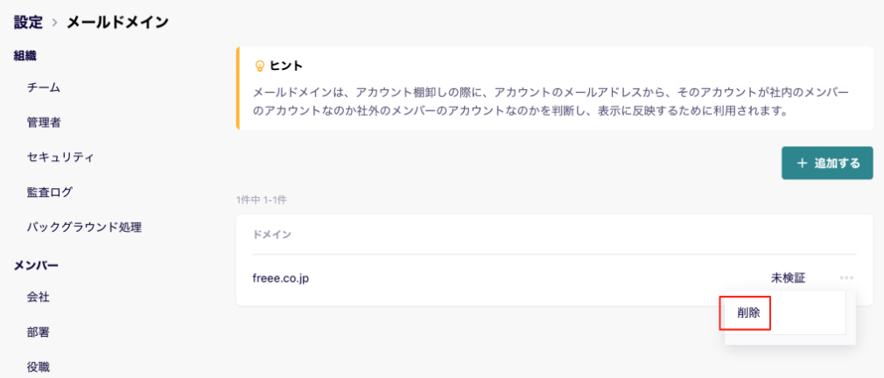The width and height of the screenshot is (884, 378).
Task: Select 会社 under メンバー section
Action: [39, 297]
